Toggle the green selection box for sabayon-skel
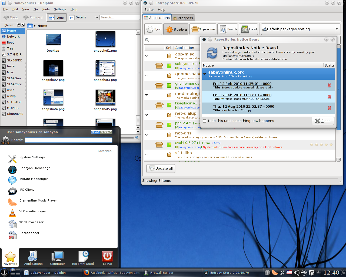Image resolution: width=346 pixels, height=277 pixels. coord(169,66)
